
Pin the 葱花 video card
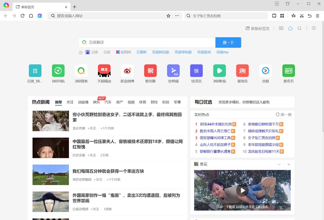point(289,164)
